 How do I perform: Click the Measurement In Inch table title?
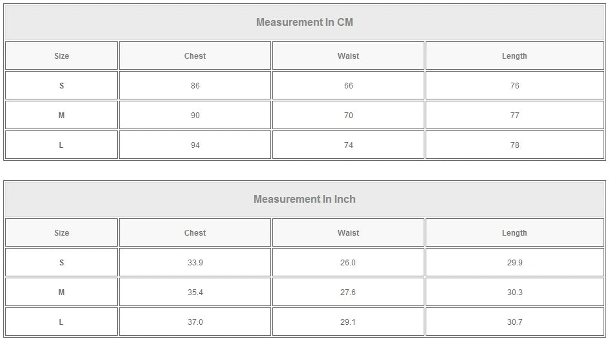tap(305, 200)
